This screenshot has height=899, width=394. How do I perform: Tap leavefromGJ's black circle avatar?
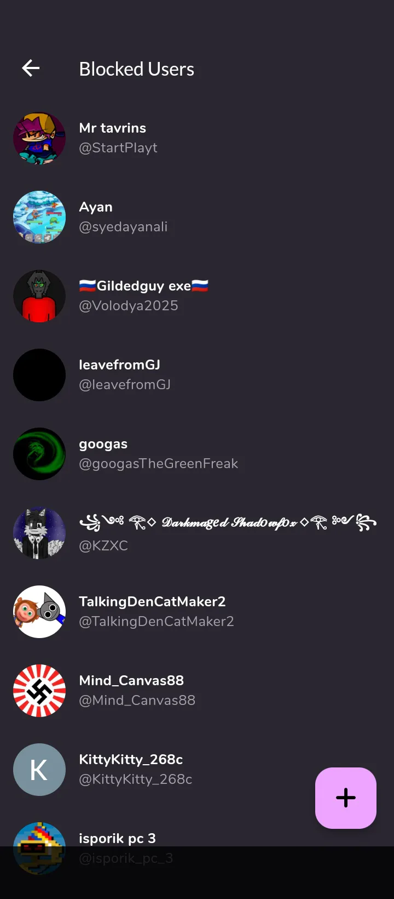click(39, 375)
